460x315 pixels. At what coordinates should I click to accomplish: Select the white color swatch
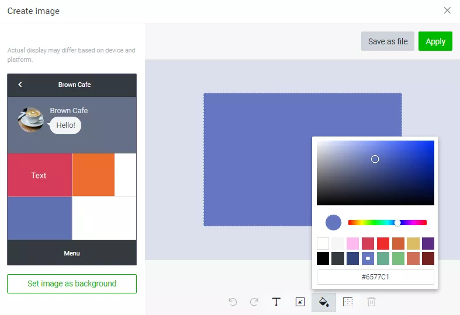pos(323,244)
